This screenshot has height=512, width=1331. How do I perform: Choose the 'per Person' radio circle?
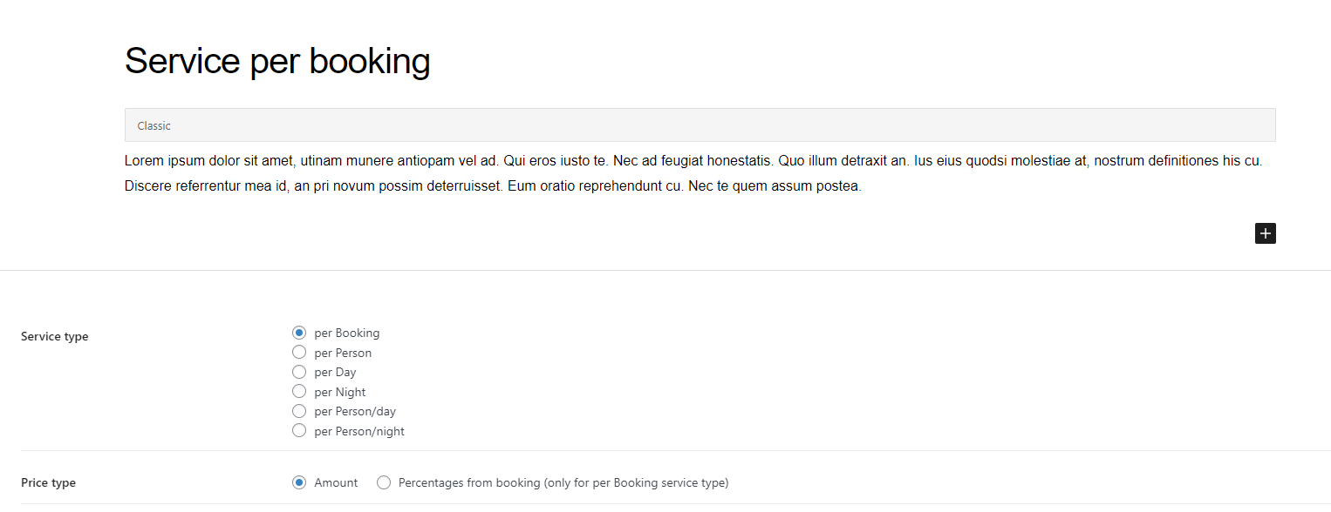[299, 353]
